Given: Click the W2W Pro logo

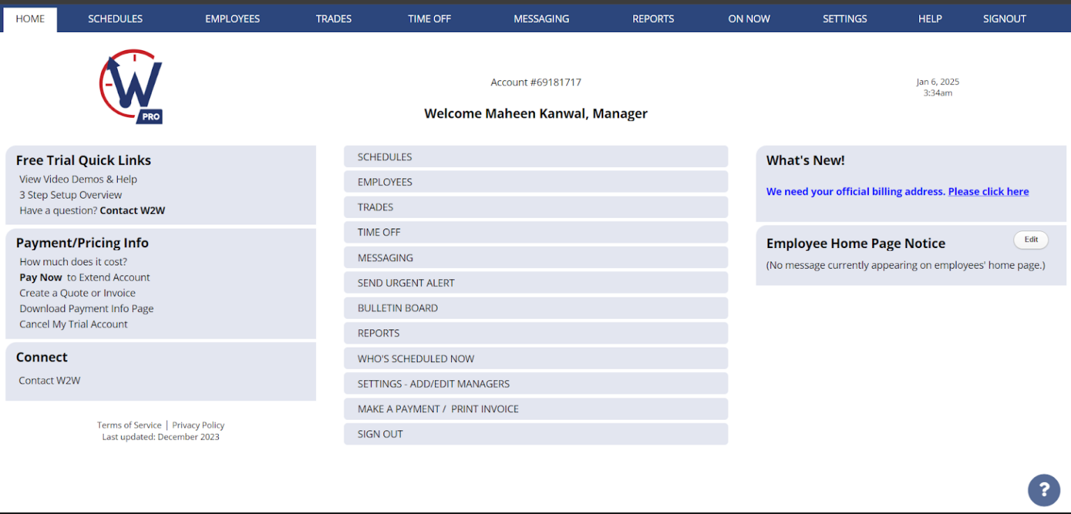Looking at the screenshot, I should tap(131, 85).
